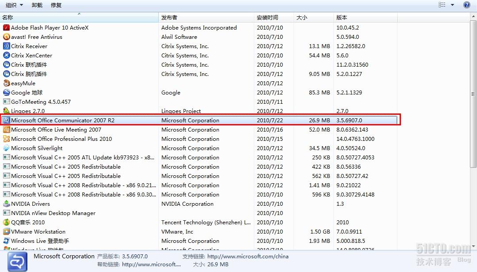Click the Office Live Meeting 2007 icon
The image size is (477, 272).
click(6, 129)
